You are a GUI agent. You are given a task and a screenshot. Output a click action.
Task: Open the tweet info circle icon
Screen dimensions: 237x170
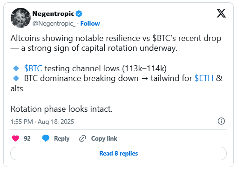(221, 121)
